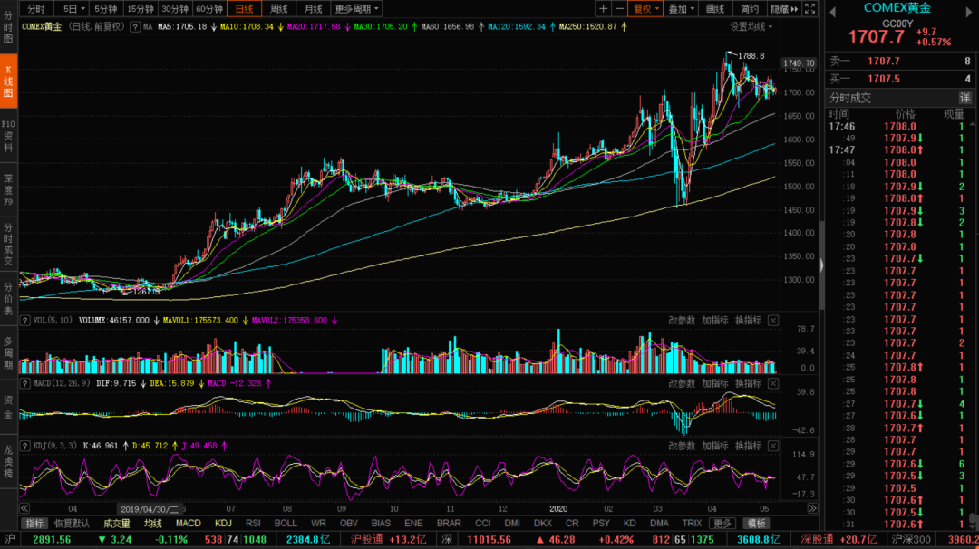This screenshot has height=549, width=979.
Task: Select K线图 in left sidebar
Action: pyautogui.click(x=8, y=82)
